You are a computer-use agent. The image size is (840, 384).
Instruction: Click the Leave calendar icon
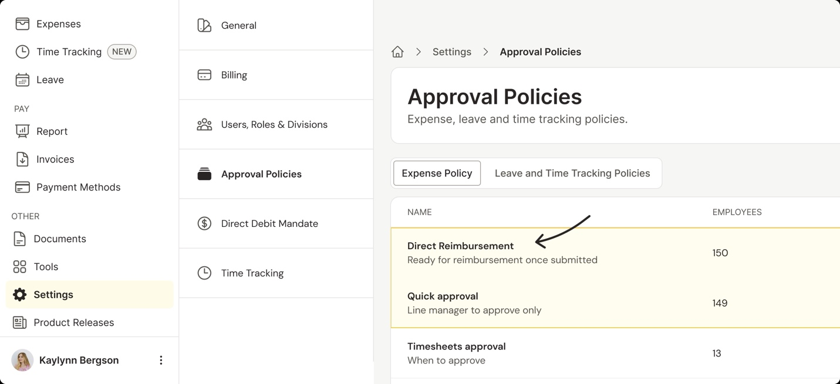tap(22, 80)
